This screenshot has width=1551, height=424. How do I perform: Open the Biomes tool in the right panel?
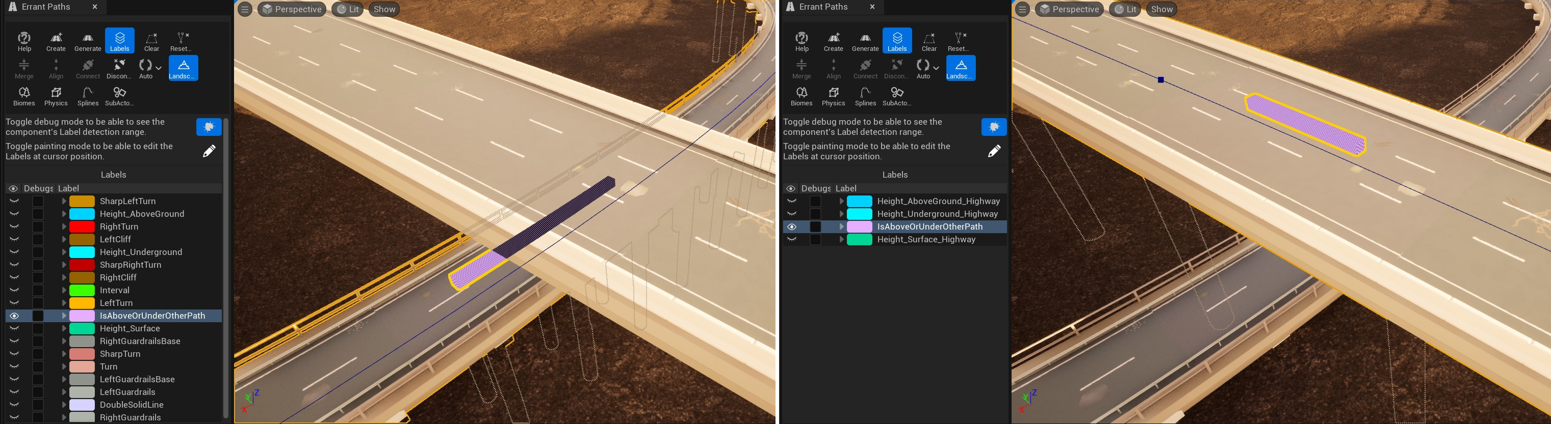[802, 96]
